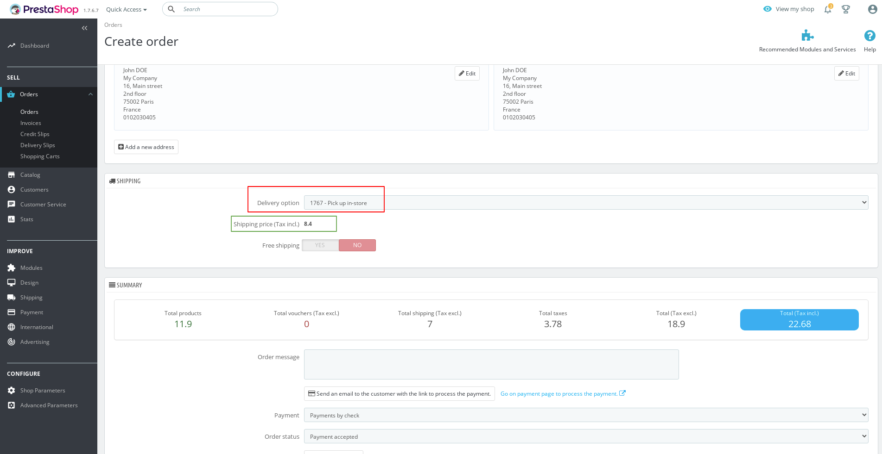Set Free shipping to YES
This screenshot has height=454, width=882.
(320, 245)
